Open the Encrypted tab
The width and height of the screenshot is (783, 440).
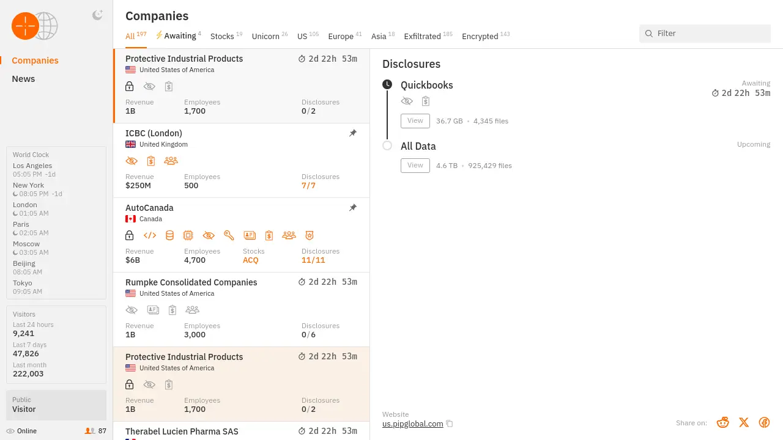(x=480, y=37)
